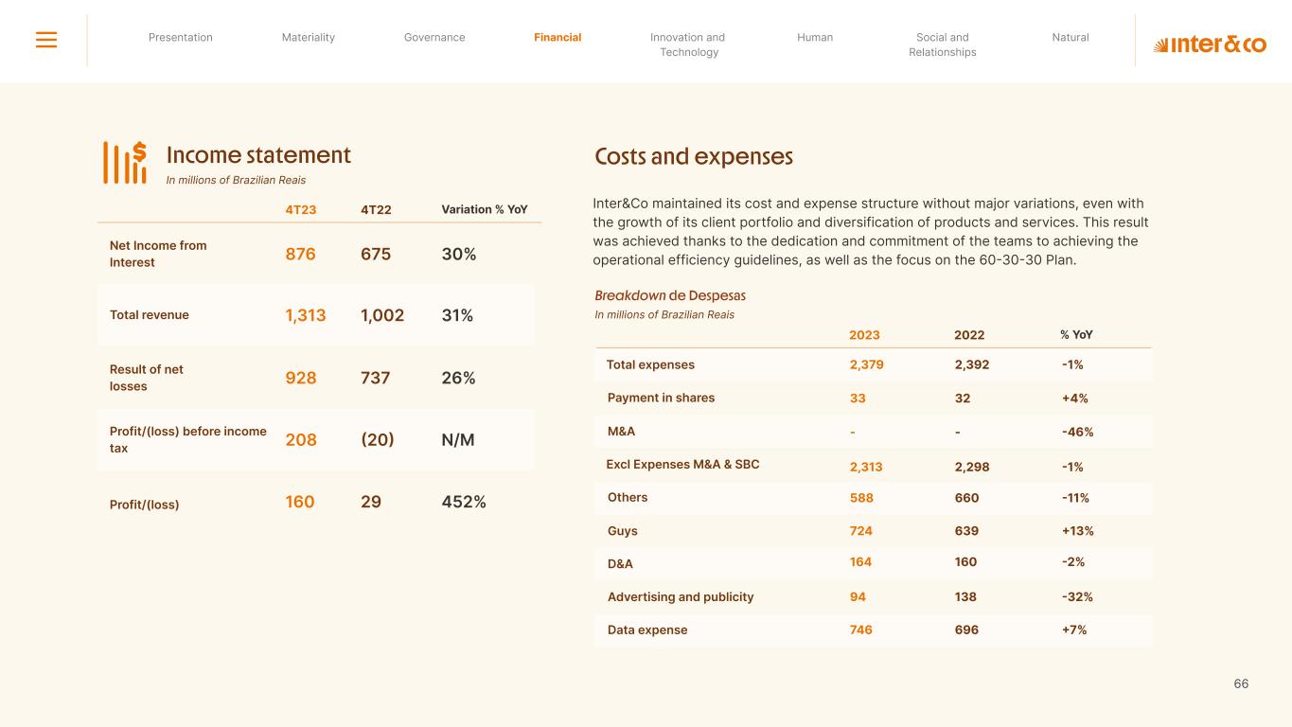Image resolution: width=1292 pixels, height=727 pixels.
Task: Open the hamburger menu icon
Action: pyautogui.click(x=46, y=40)
